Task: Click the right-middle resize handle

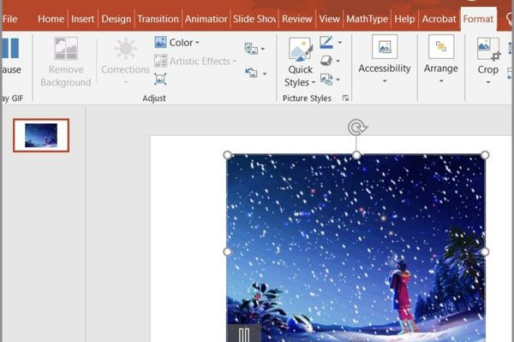Action: pyautogui.click(x=485, y=251)
